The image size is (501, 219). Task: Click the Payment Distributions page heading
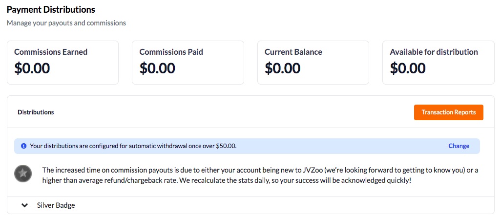click(x=51, y=9)
